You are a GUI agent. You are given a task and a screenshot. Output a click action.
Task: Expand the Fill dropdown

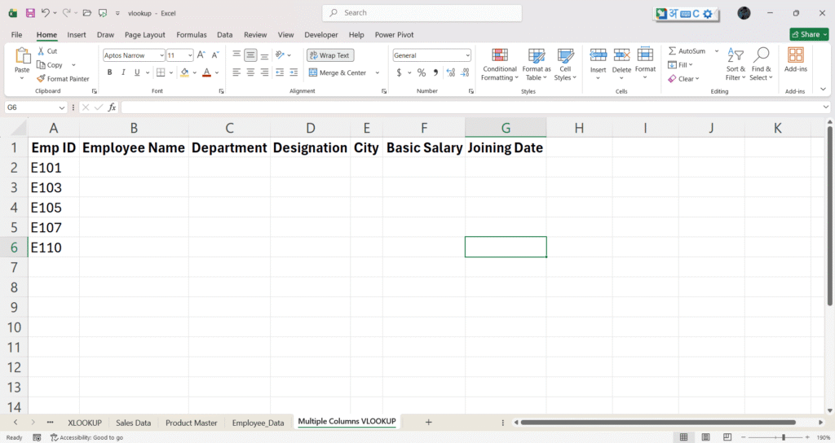click(x=691, y=65)
